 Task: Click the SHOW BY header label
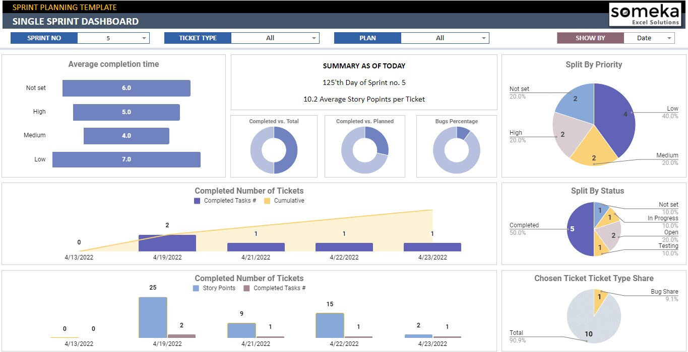pos(590,38)
